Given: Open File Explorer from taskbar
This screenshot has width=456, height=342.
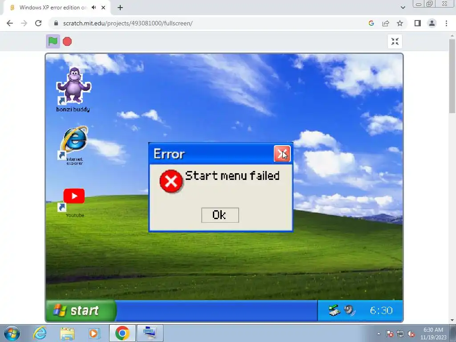Looking at the screenshot, I should pos(67,333).
